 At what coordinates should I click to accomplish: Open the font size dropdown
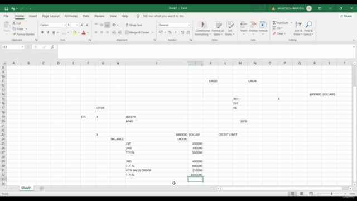tap(77, 25)
